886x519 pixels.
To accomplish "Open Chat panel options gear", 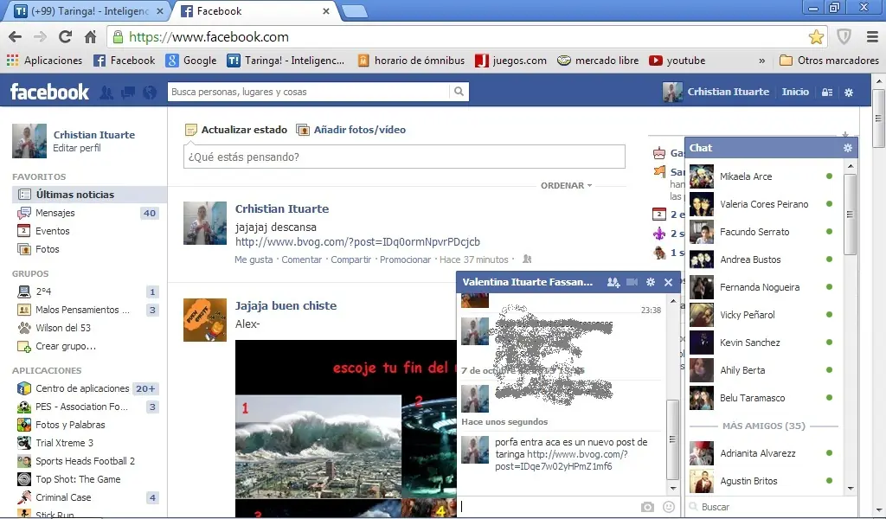I will tap(848, 148).
